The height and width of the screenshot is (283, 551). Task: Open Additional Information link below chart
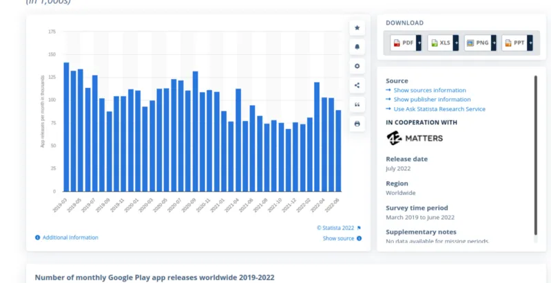pos(70,238)
